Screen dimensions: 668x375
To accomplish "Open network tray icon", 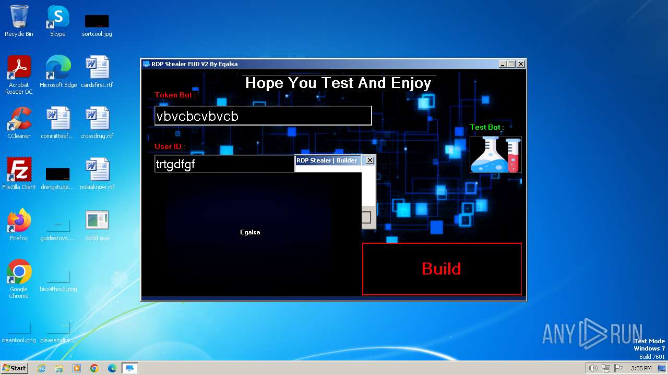I will coord(605,368).
